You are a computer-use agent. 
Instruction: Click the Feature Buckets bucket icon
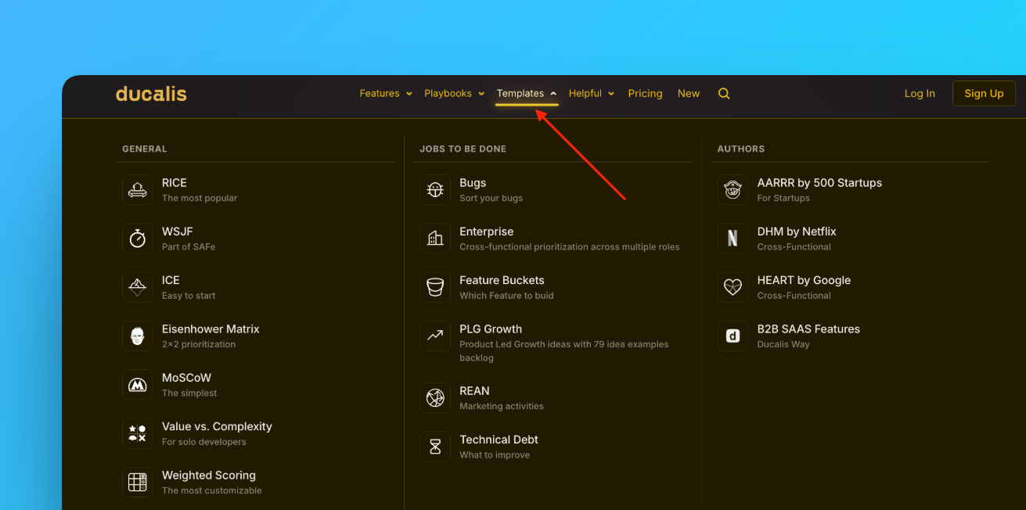point(435,287)
